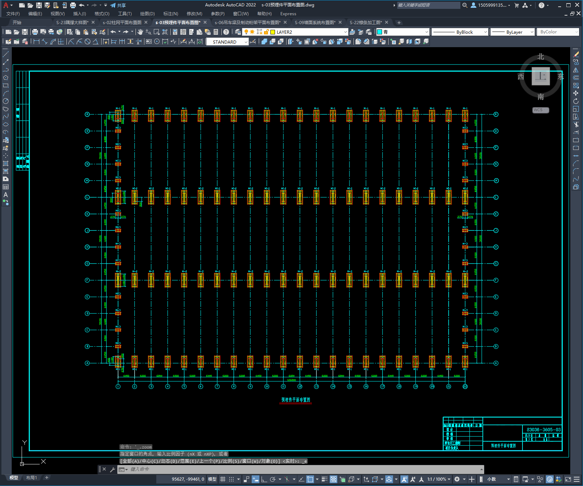
Task: Select the Hatch draw tool
Action: pyautogui.click(x=6, y=163)
